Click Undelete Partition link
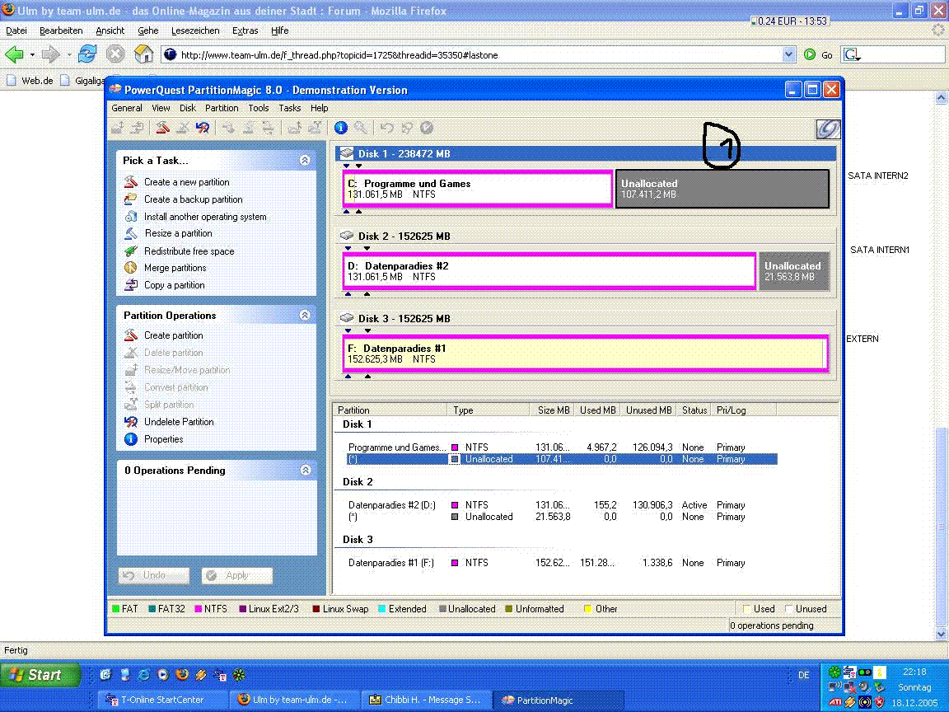Image resolution: width=949 pixels, height=712 pixels. pyautogui.click(x=179, y=421)
